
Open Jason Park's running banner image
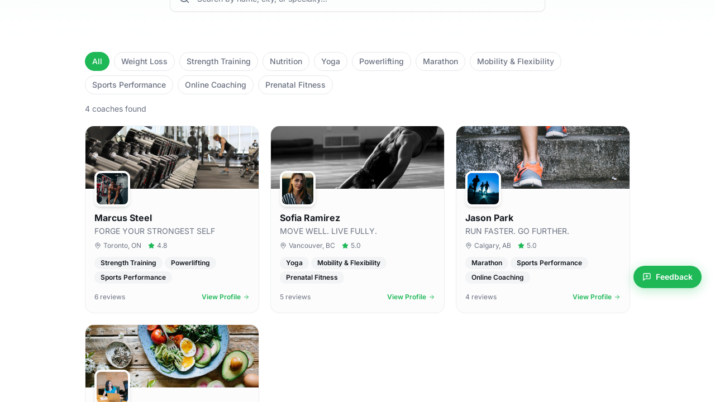tap(543, 157)
